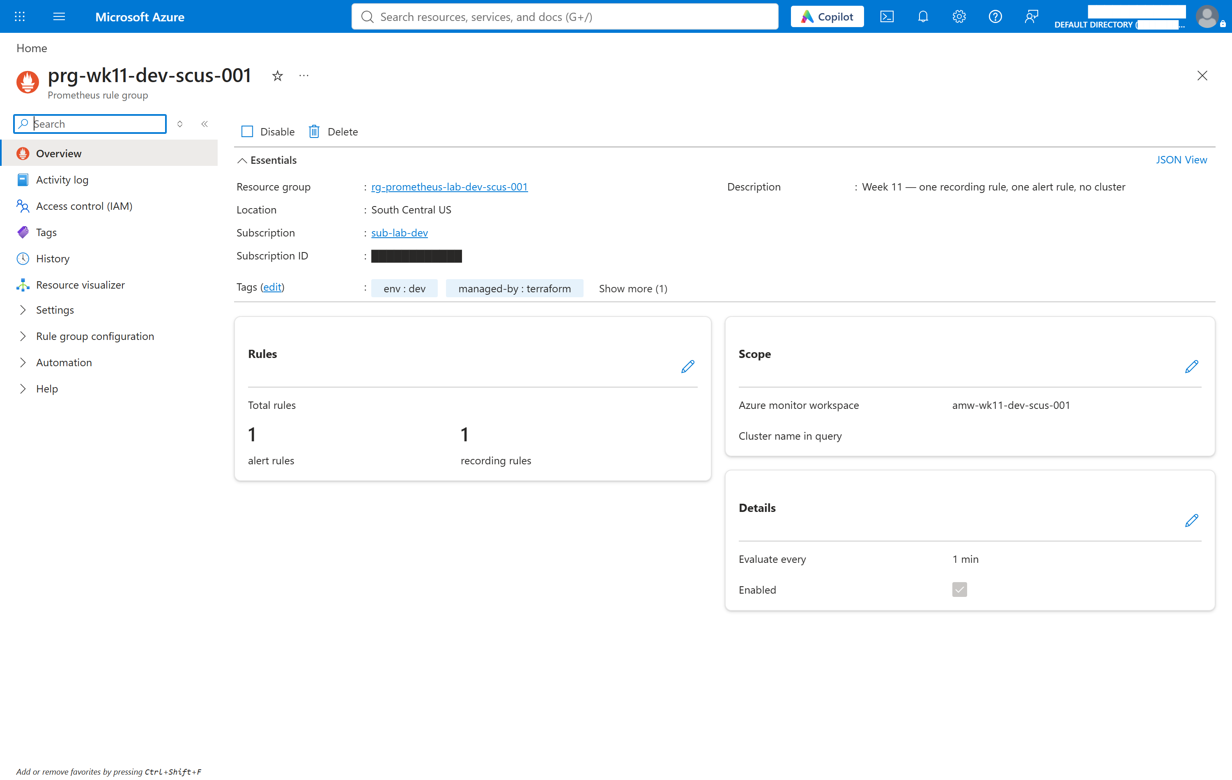Click Show more (1) tags

click(x=633, y=289)
